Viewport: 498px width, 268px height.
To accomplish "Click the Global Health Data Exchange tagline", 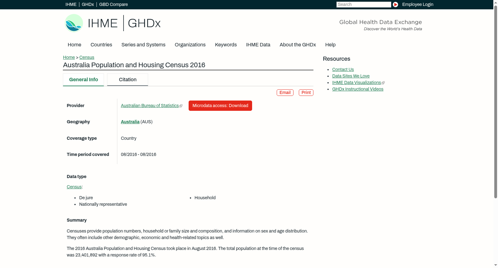I will [381, 22].
